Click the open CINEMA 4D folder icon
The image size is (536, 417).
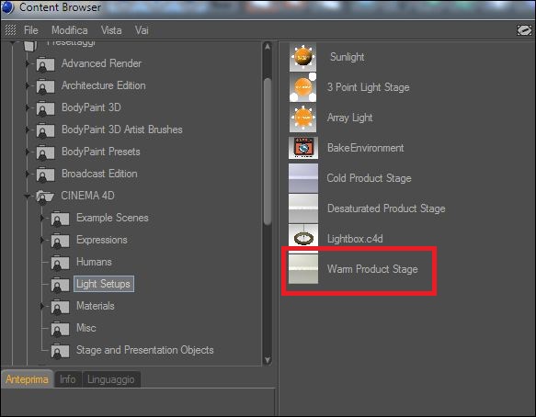(45, 197)
